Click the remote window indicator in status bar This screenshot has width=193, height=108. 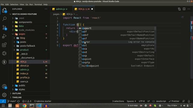coord(3,101)
